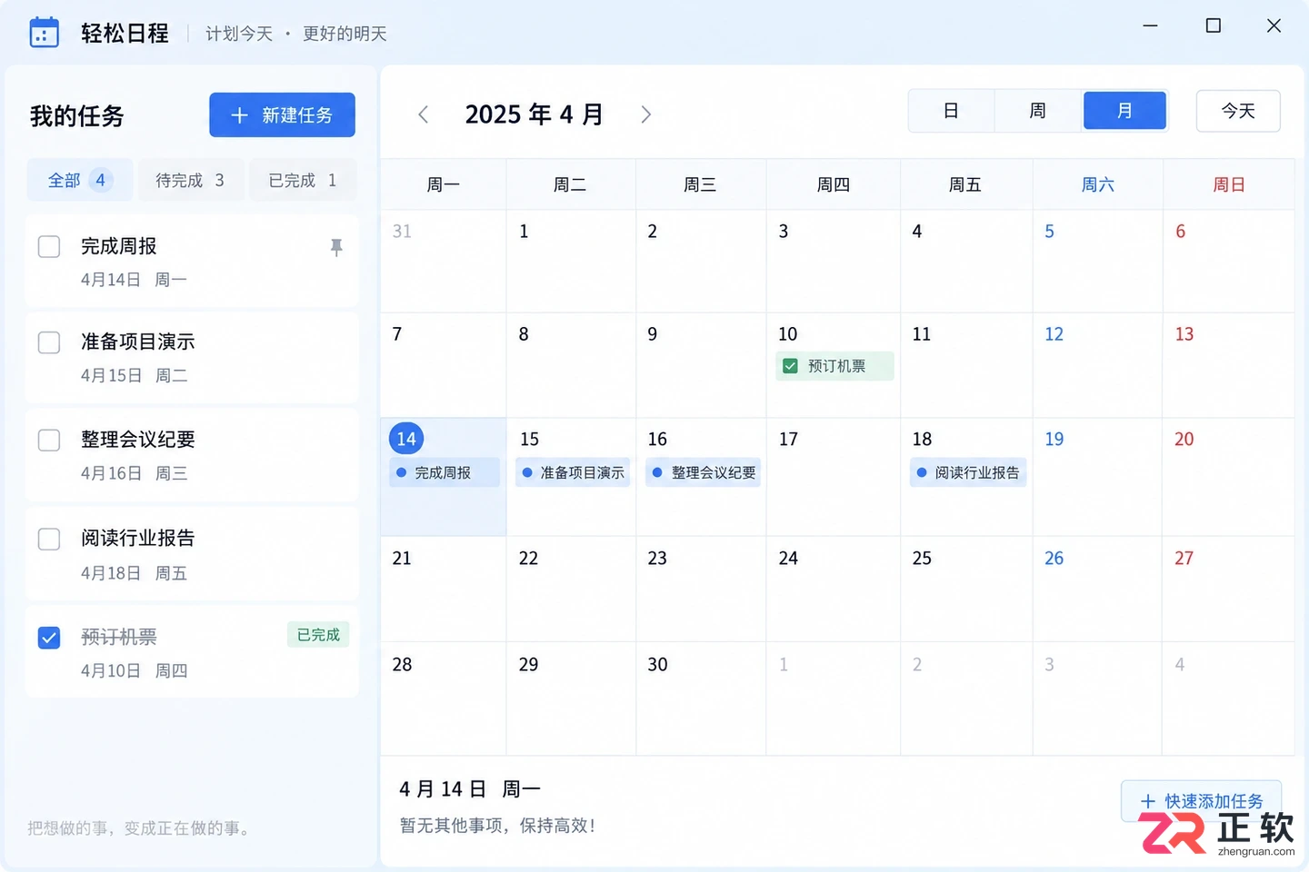Go to next month arrow
Viewport: 1309px width, 872px height.
[x=646, y=114]
